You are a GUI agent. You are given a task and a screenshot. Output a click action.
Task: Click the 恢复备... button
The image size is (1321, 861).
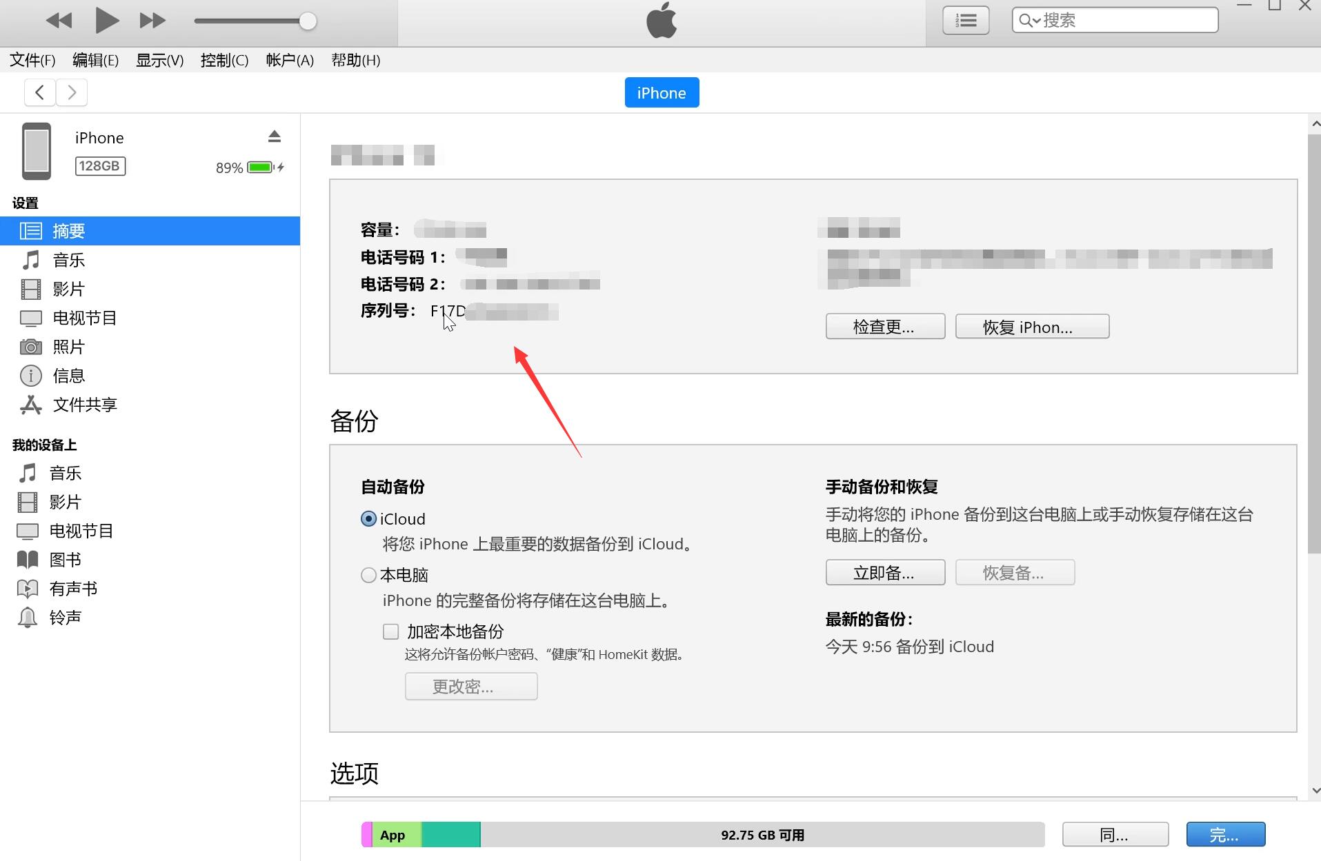point(1015,573)
